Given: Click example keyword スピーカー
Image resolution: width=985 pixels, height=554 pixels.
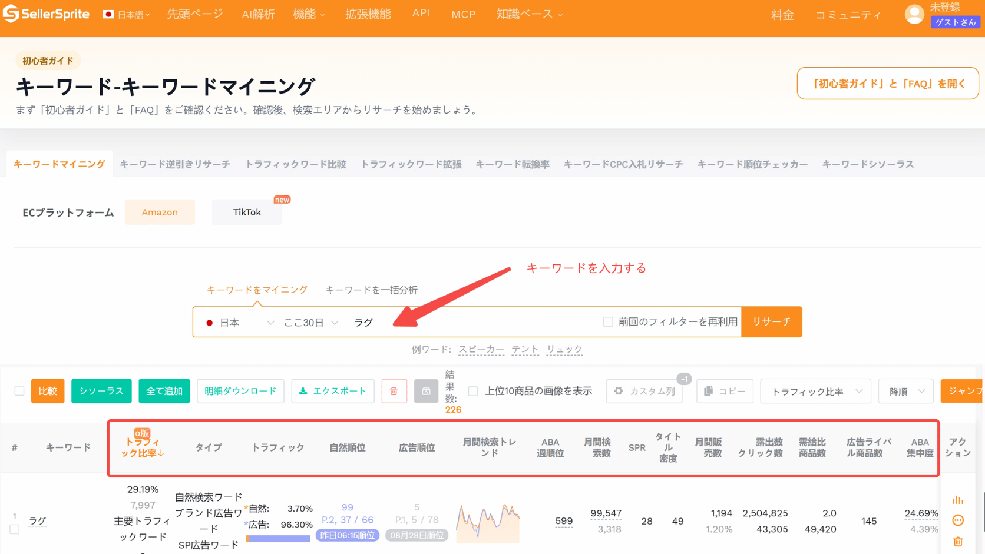Looking at the screenshot, I should [481, 349].
